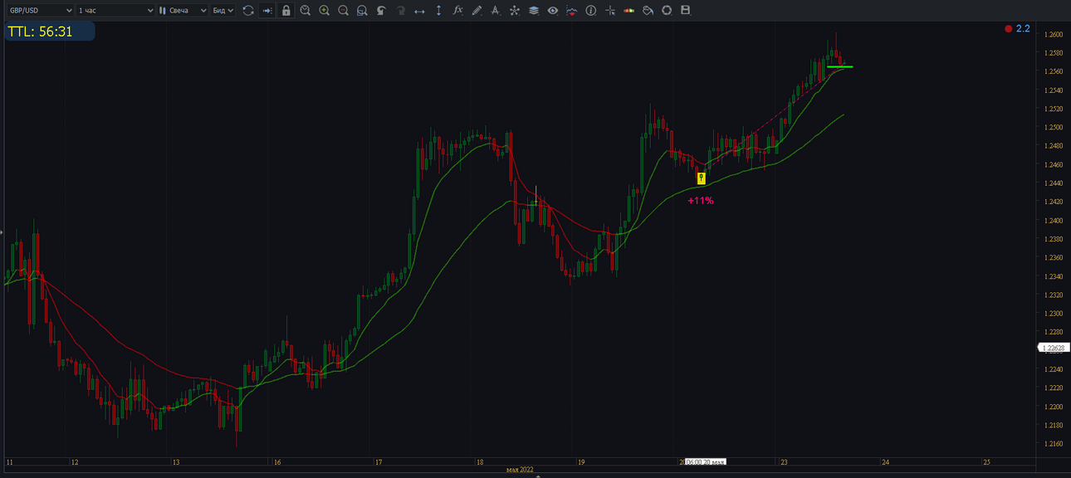Image resolution: width=1071 pixels, height=478 pixels.
Task: Click the bottom edge panel expander handle
Action: pos(538,476)
